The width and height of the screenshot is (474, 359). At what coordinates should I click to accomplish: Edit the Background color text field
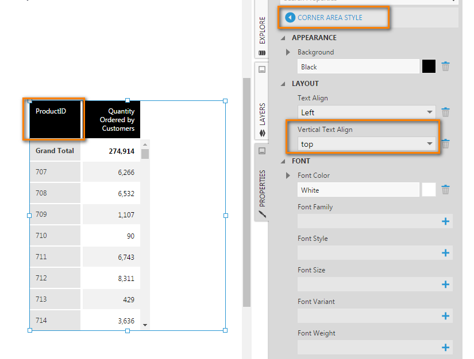(358, 67)
